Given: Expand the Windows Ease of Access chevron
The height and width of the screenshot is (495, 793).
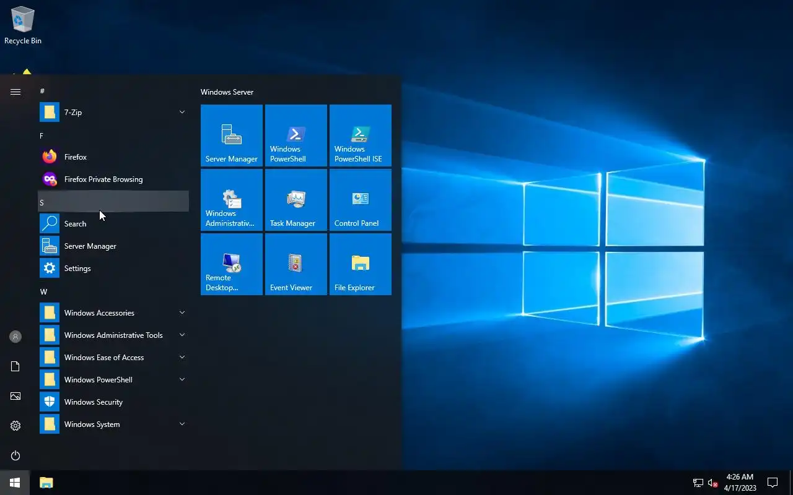Looking at the screenshot, I should [182, 357].
